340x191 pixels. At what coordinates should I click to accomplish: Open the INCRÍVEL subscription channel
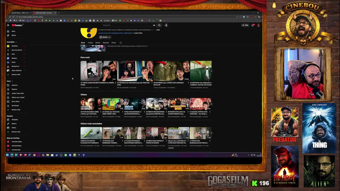pyautogui.click(x=15, y=46)
